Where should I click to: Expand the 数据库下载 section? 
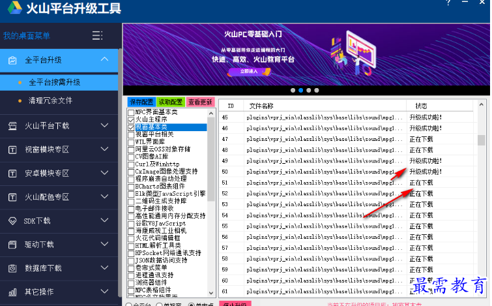[x=104, y=268]
